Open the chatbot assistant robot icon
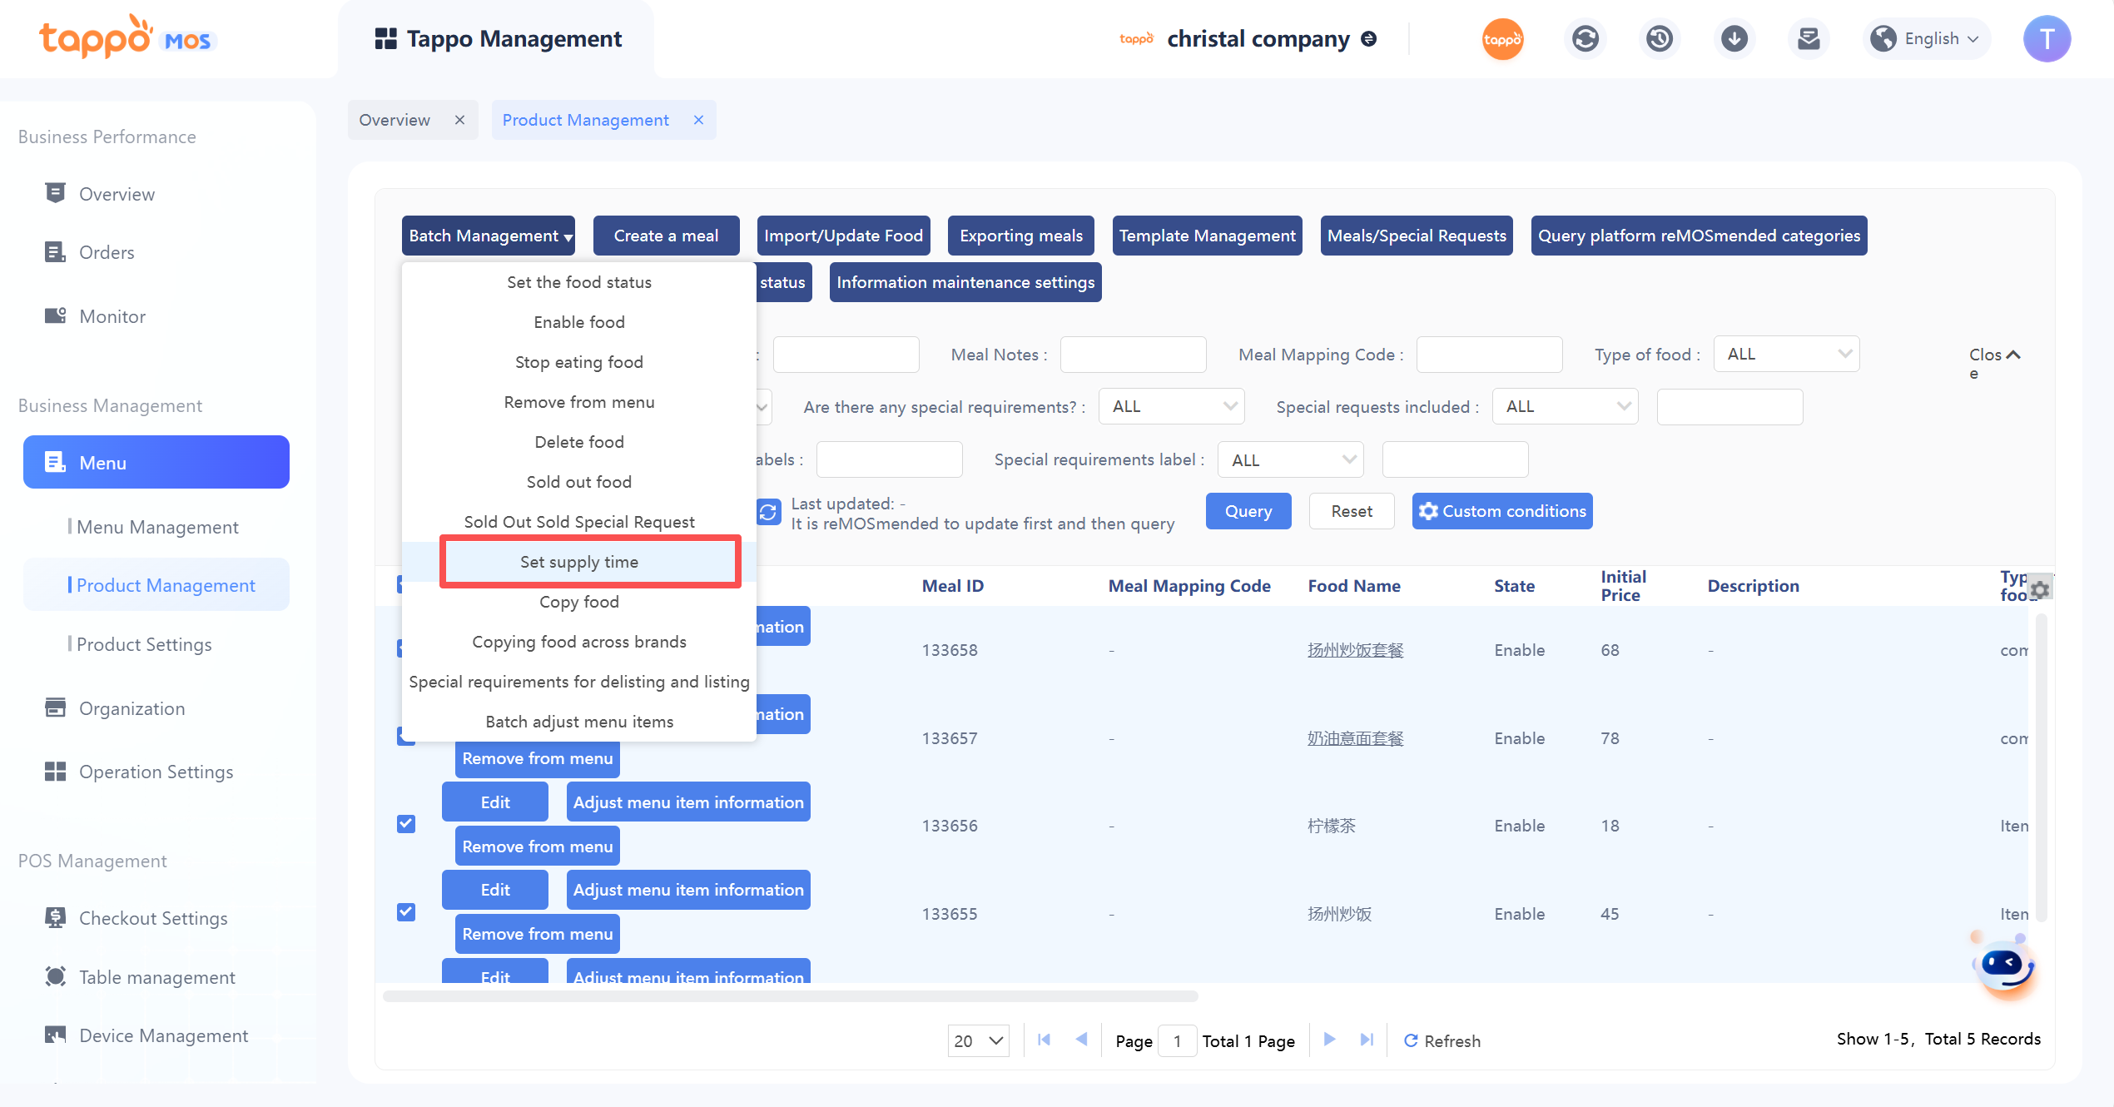 click(2005, 966)
